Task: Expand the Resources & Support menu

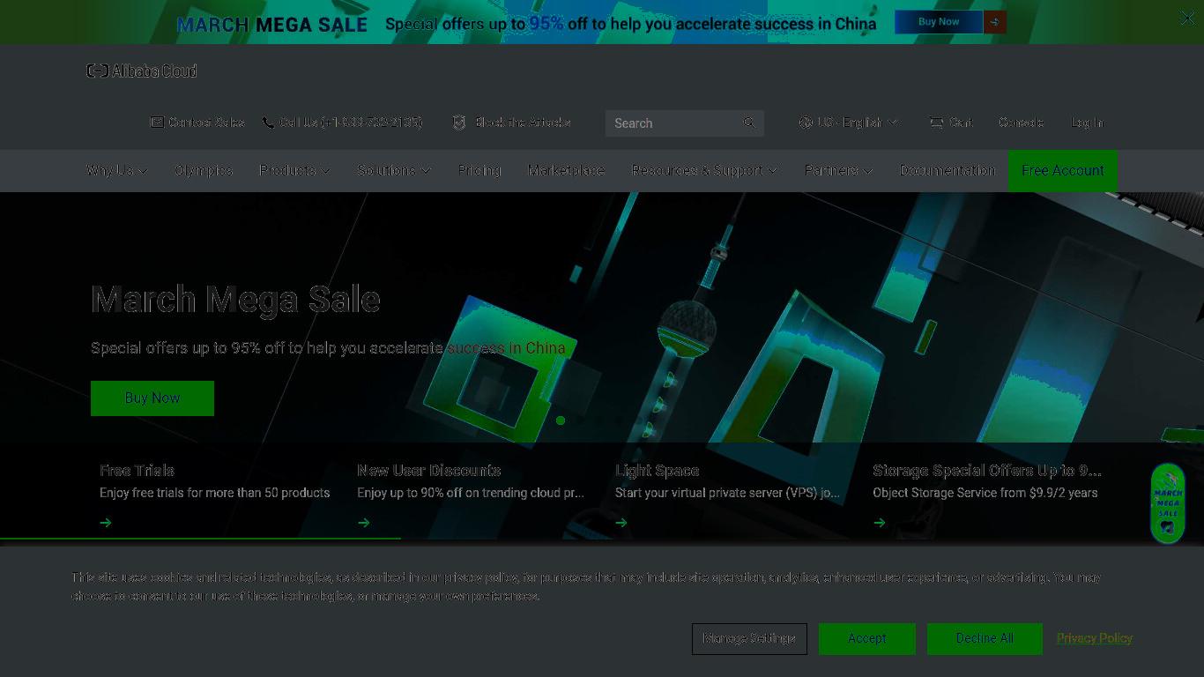Action: 704,170
